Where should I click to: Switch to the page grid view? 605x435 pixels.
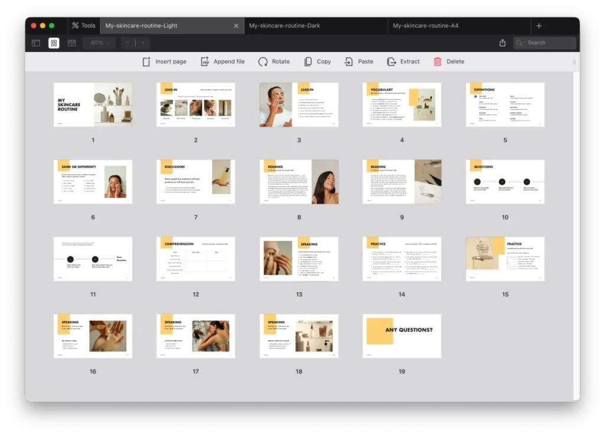[x=54, y=43]
